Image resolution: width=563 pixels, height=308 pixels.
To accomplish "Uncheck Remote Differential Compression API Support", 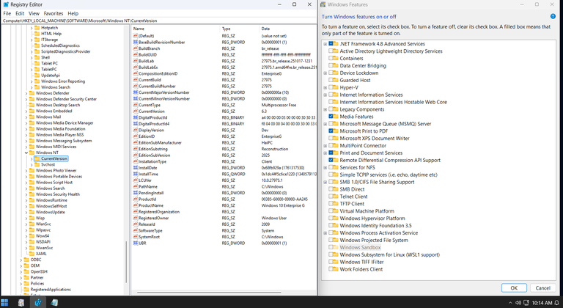I will pos(331,160).
